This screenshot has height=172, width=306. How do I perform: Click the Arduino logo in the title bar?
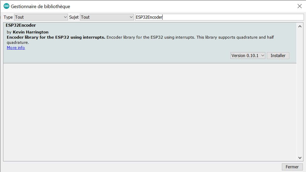(6, 6)
